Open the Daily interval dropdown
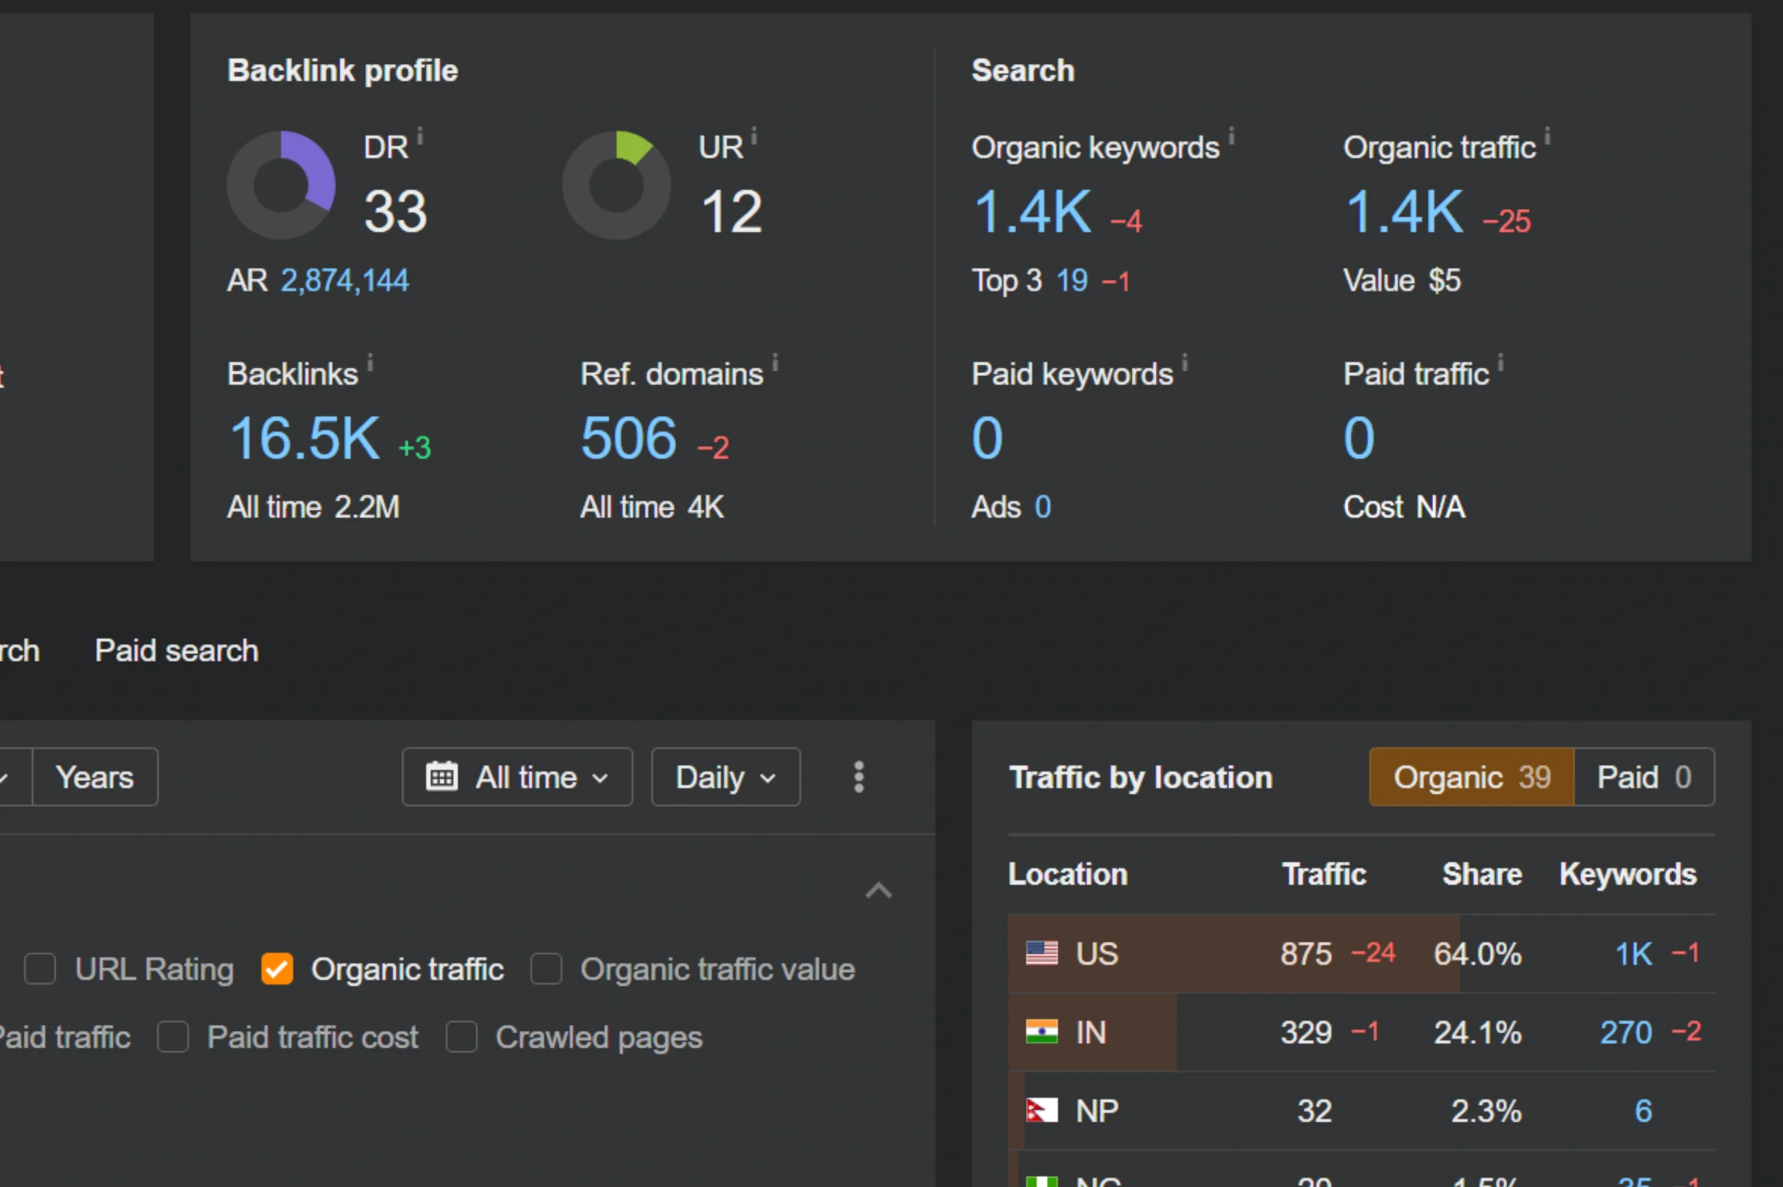This screenshot has width=1783, height=1187. point(725,777)
